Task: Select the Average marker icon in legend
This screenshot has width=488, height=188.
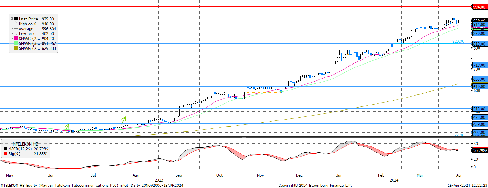Action: coord(16,29)
